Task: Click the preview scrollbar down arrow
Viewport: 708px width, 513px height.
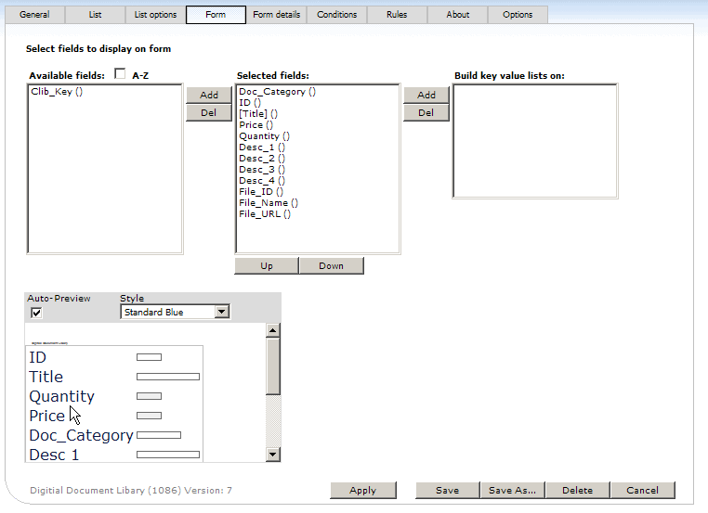Action: coord(273,454)
